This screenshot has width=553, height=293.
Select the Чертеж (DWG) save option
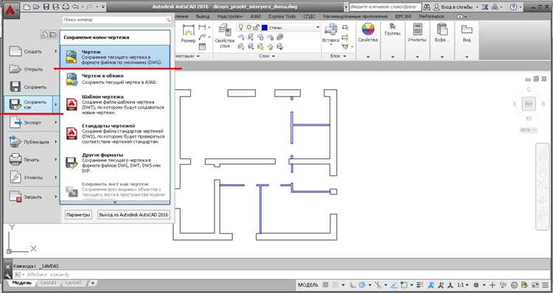(x=115, y=57)
